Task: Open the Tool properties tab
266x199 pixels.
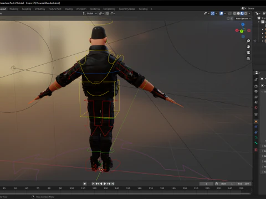Action: (256, 80)
